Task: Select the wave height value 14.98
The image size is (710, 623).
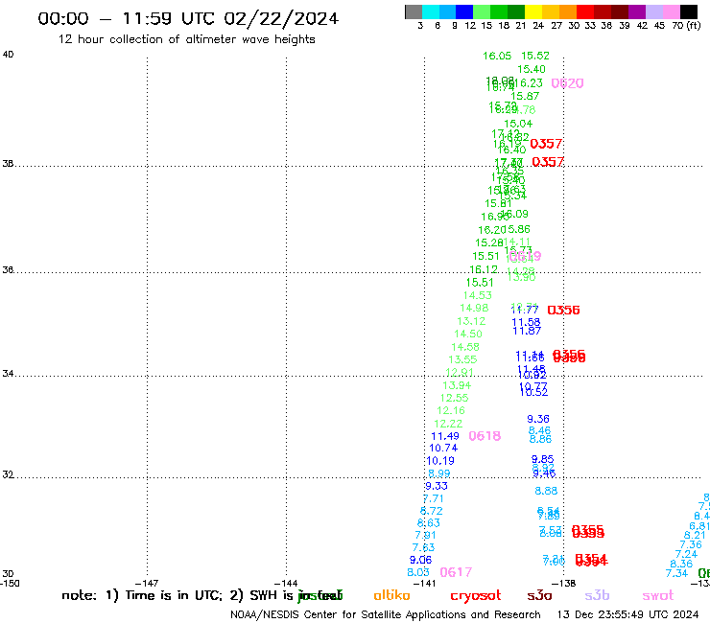Action: click(x=474, y=308)
